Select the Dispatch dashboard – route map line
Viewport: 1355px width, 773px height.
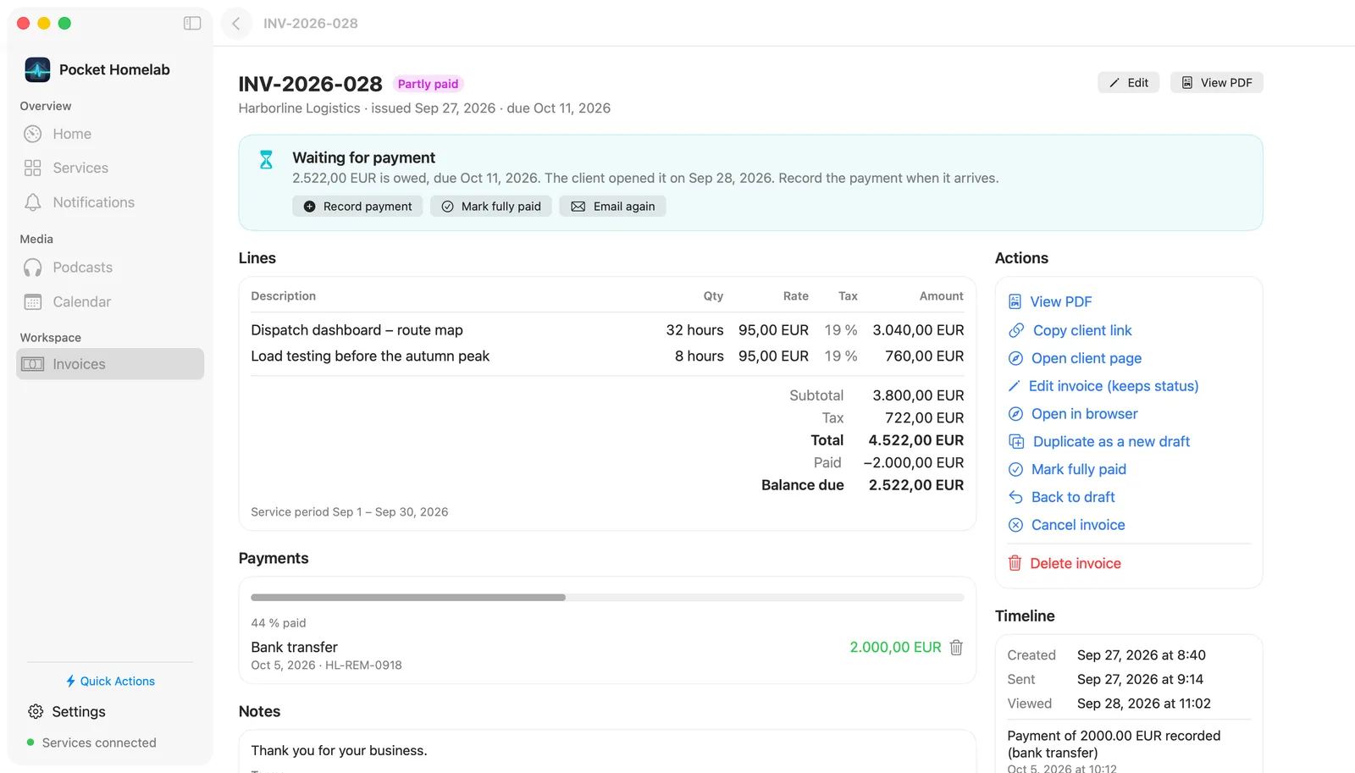[x=607, y=330]
